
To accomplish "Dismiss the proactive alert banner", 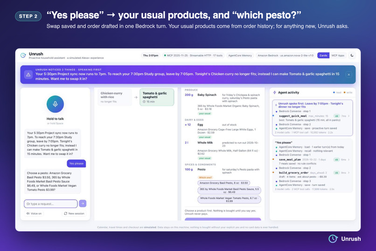I will [348, 75].
